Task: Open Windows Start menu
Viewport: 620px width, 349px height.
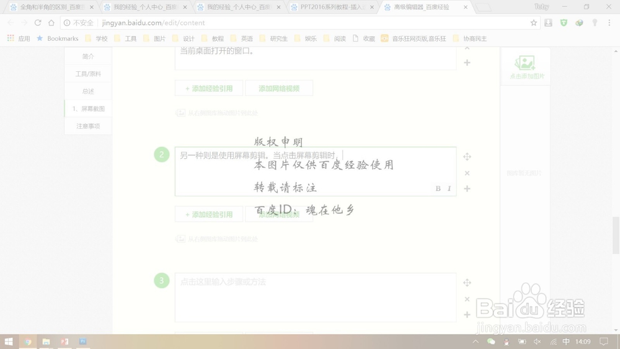Action: (x=9, y=342)
